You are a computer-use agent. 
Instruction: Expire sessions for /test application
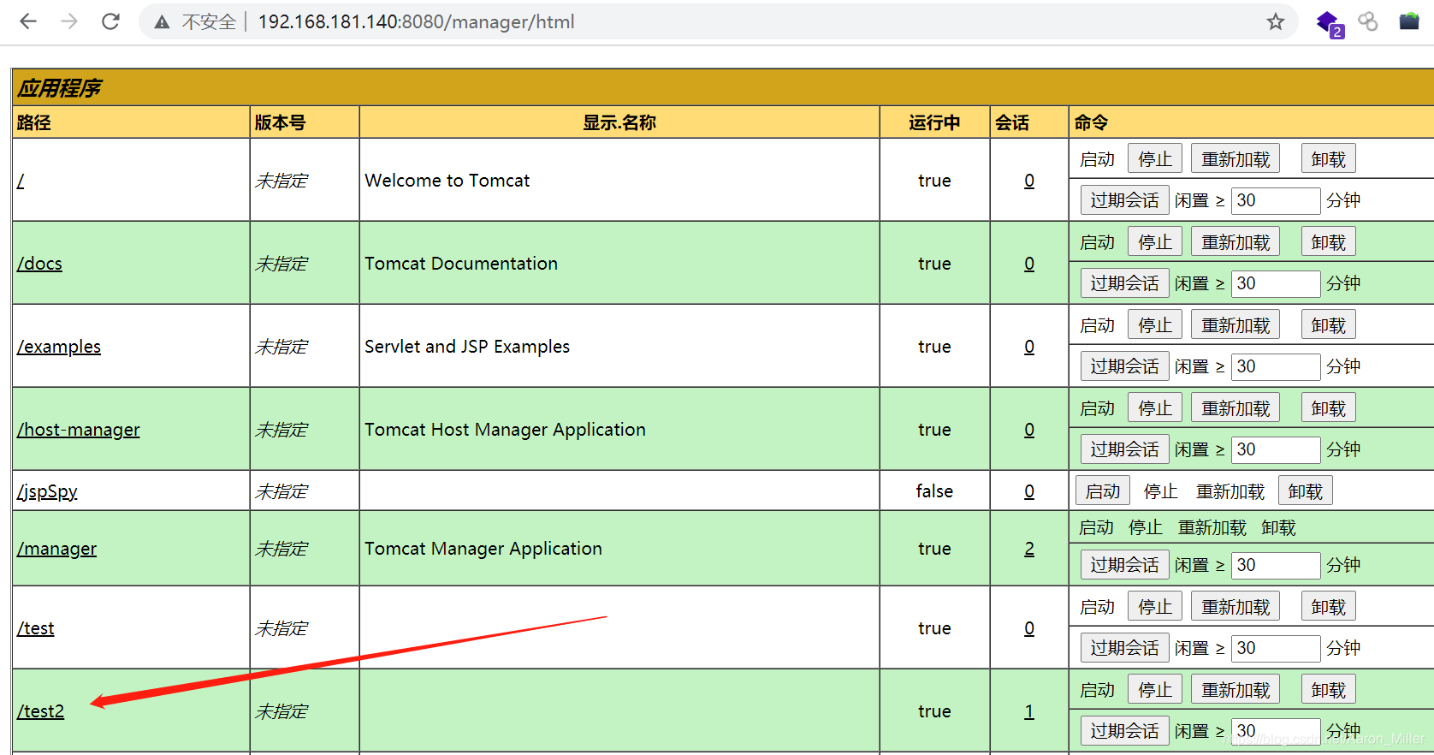(1124, 648)
